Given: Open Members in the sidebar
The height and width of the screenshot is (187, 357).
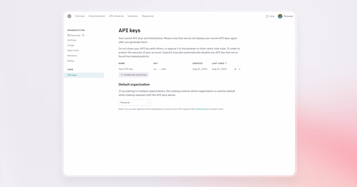Looking at the screenshot, I should point(72,56).
